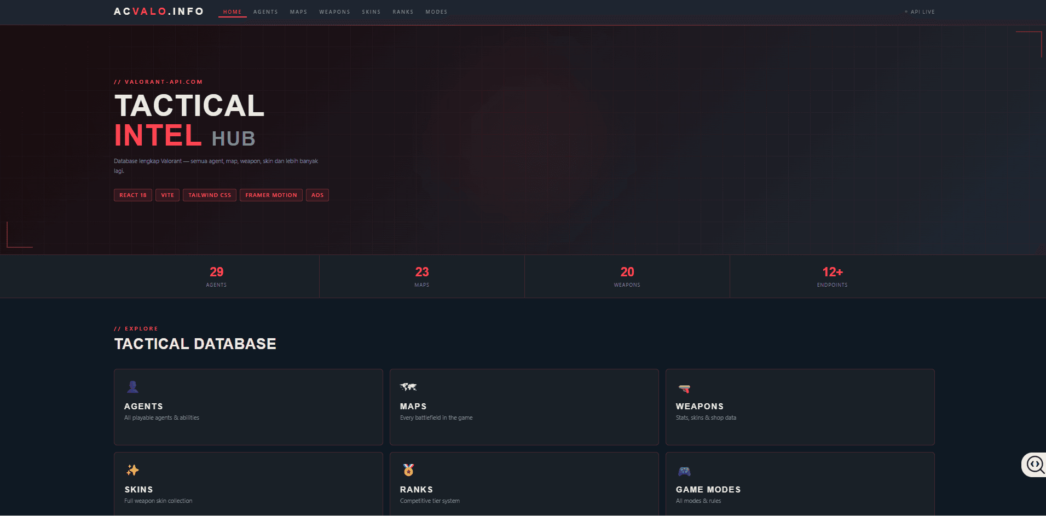Click the sparkles icon in Skins card

[132, 470]
